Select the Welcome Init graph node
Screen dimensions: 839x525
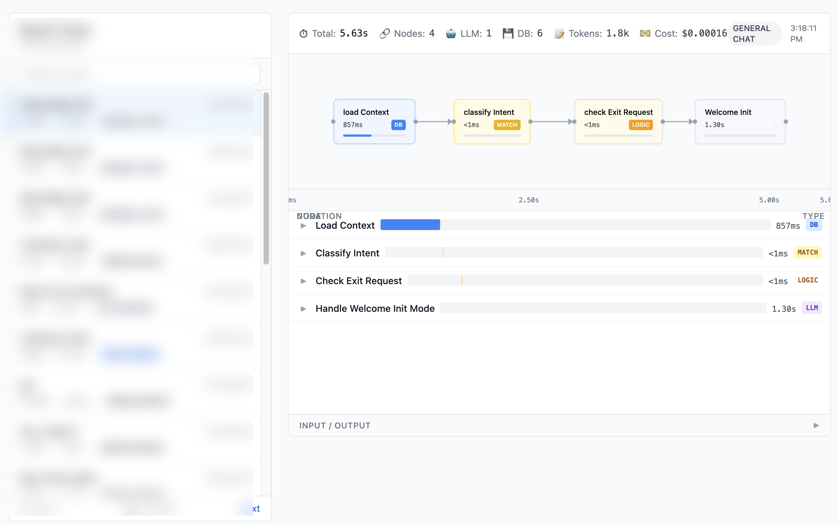click(x=740, y=122)
